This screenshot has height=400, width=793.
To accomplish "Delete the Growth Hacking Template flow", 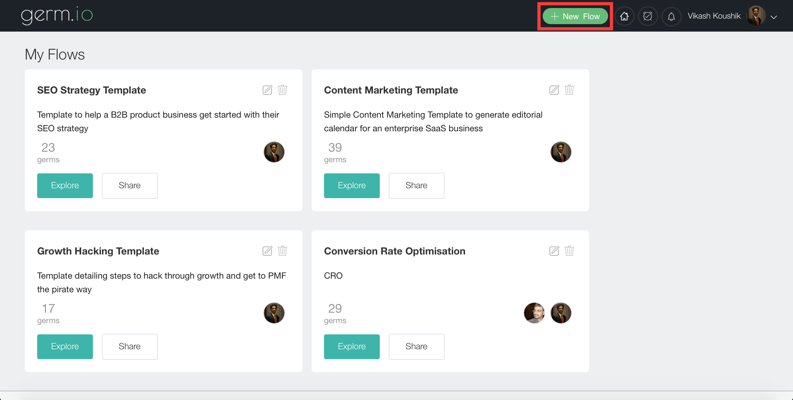I will [x=283, y=251].
